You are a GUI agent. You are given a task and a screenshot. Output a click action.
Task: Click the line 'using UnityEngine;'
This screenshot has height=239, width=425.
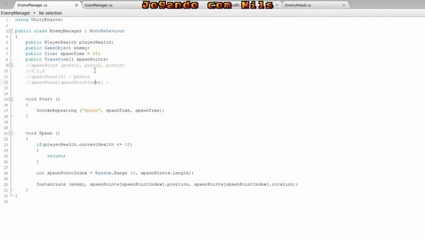(39, 20)
